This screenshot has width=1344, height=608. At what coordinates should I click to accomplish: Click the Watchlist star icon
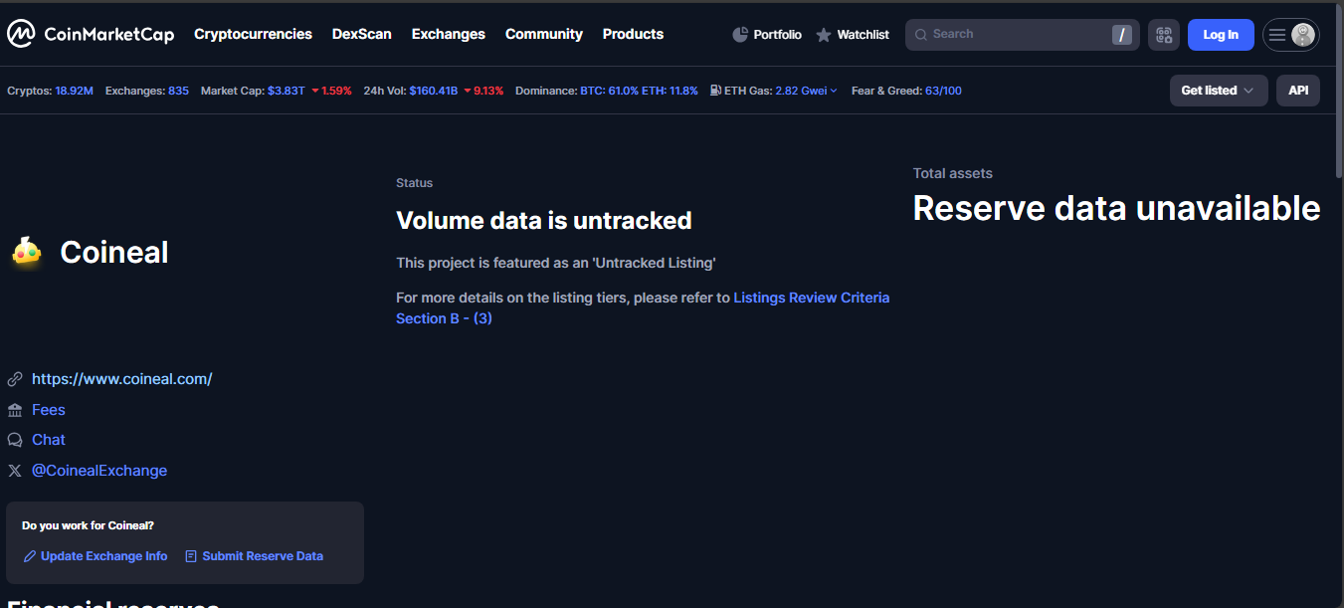click(x=824, y=35)
